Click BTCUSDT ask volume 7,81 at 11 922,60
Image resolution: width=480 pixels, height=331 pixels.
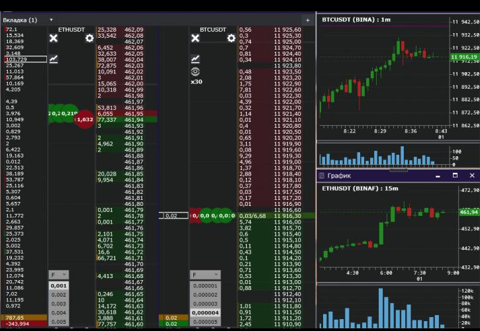pyautogui.click(x=246, y=90)
